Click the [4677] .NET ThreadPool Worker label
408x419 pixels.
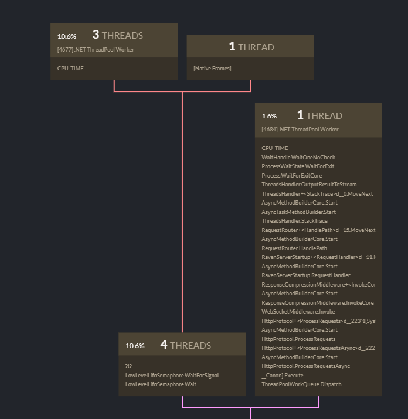(x=96, y=50)
